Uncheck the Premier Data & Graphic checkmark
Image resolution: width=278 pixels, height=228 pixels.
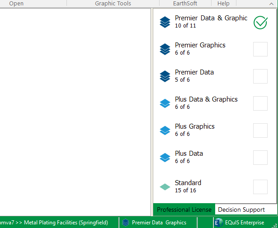point(260,22)
